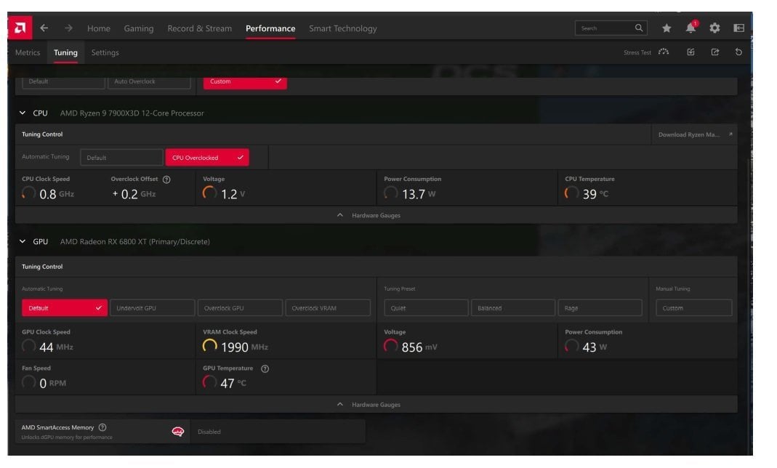This screenshot has width=777, height=468.
Task: Click CPU Voltage gauge ring
Action: pos(209,193)
